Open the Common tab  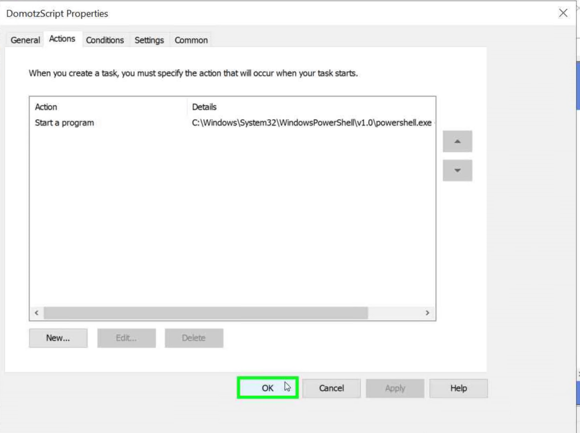click(191, 40)
